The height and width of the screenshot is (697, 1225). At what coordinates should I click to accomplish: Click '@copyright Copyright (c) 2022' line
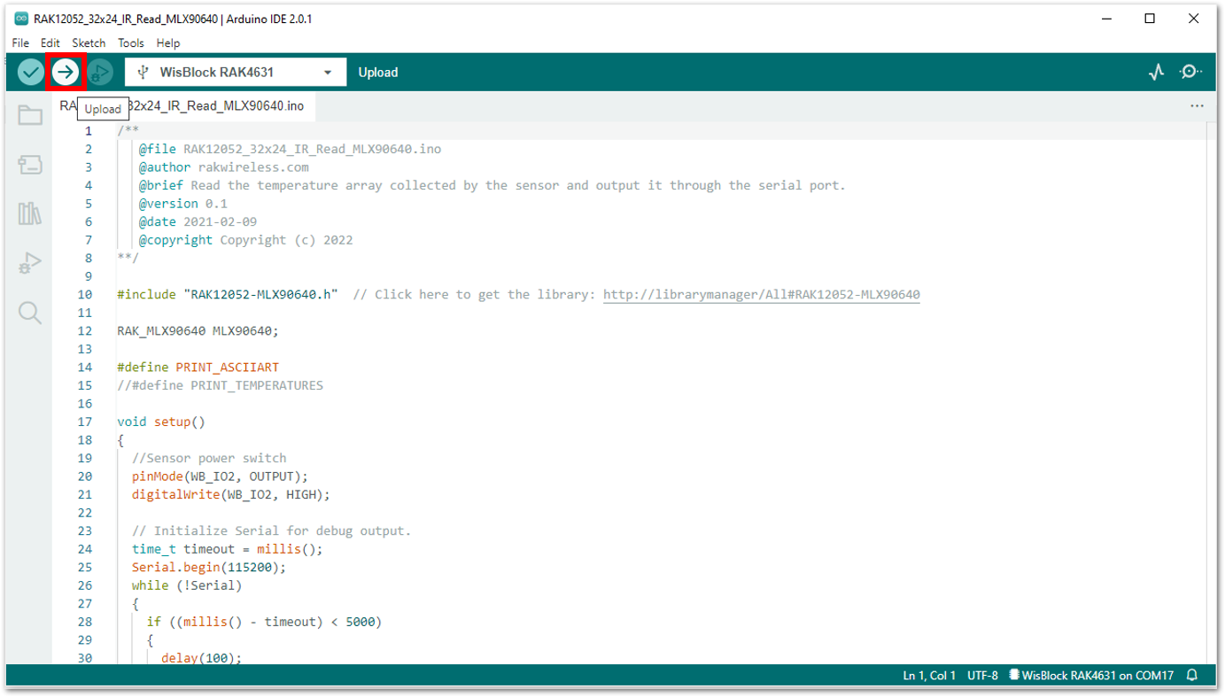coord(245,239)
